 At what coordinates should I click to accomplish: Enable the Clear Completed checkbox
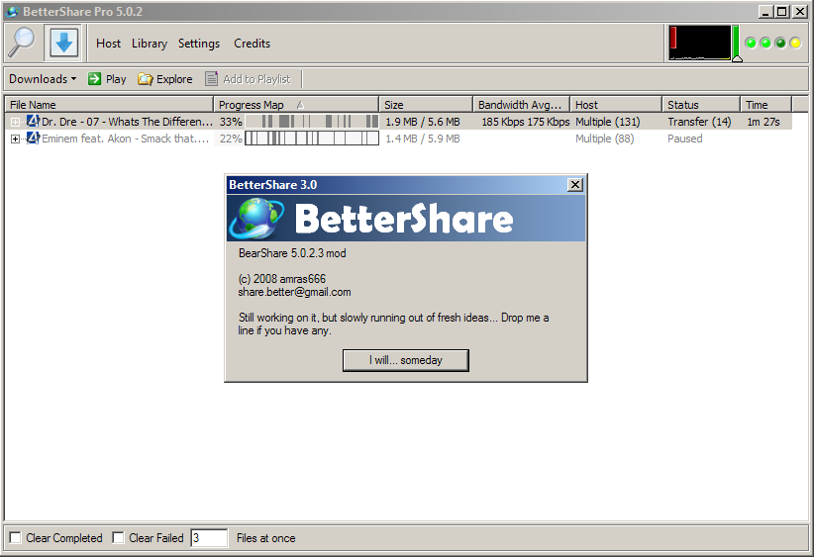pos(16,538)
